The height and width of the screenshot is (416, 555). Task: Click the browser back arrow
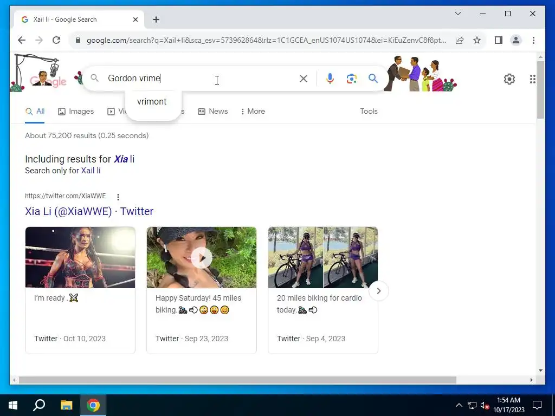click(x=22, y=40)
